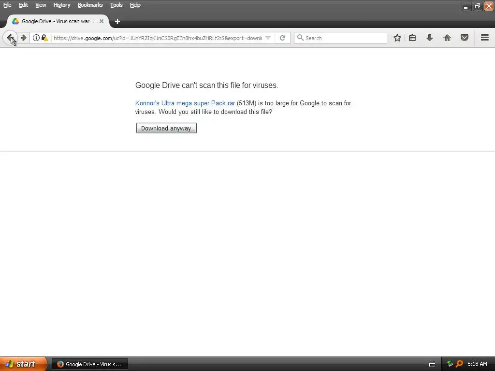
Task: Reload the page with the refresh icon
Action: tap(282, 38)
